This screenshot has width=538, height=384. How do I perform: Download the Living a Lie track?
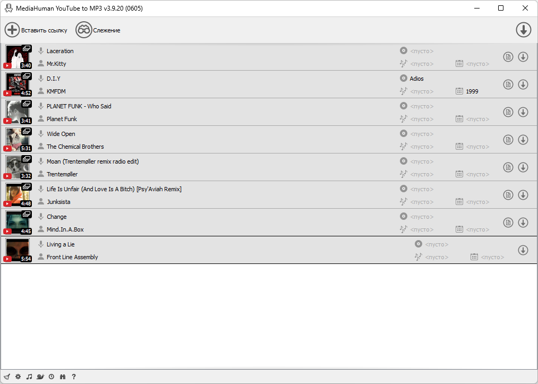tap(523, 250)
